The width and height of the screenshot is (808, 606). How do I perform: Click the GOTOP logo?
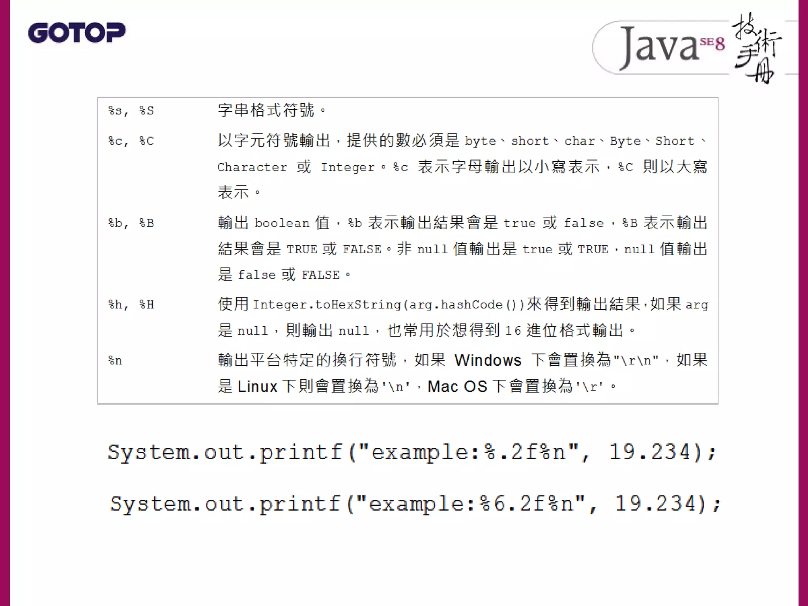pyautogui.click(x=77, y=32)
